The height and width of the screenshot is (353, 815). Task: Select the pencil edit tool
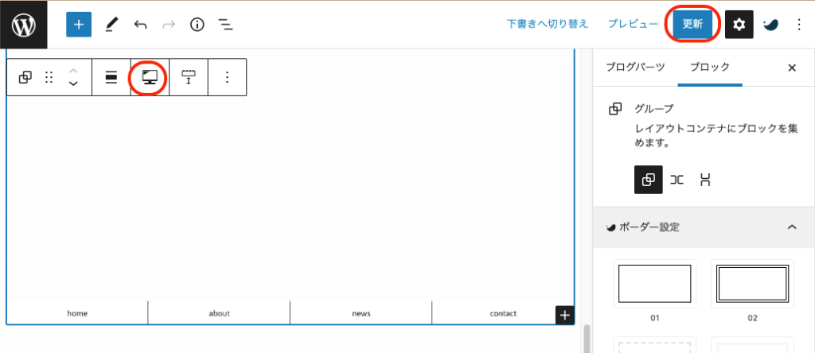point(111,25)
